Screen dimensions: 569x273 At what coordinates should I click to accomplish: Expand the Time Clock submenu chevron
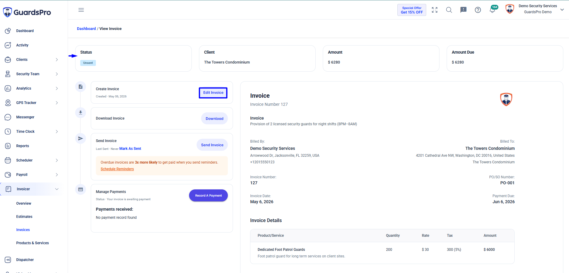[x=57, y=132]
